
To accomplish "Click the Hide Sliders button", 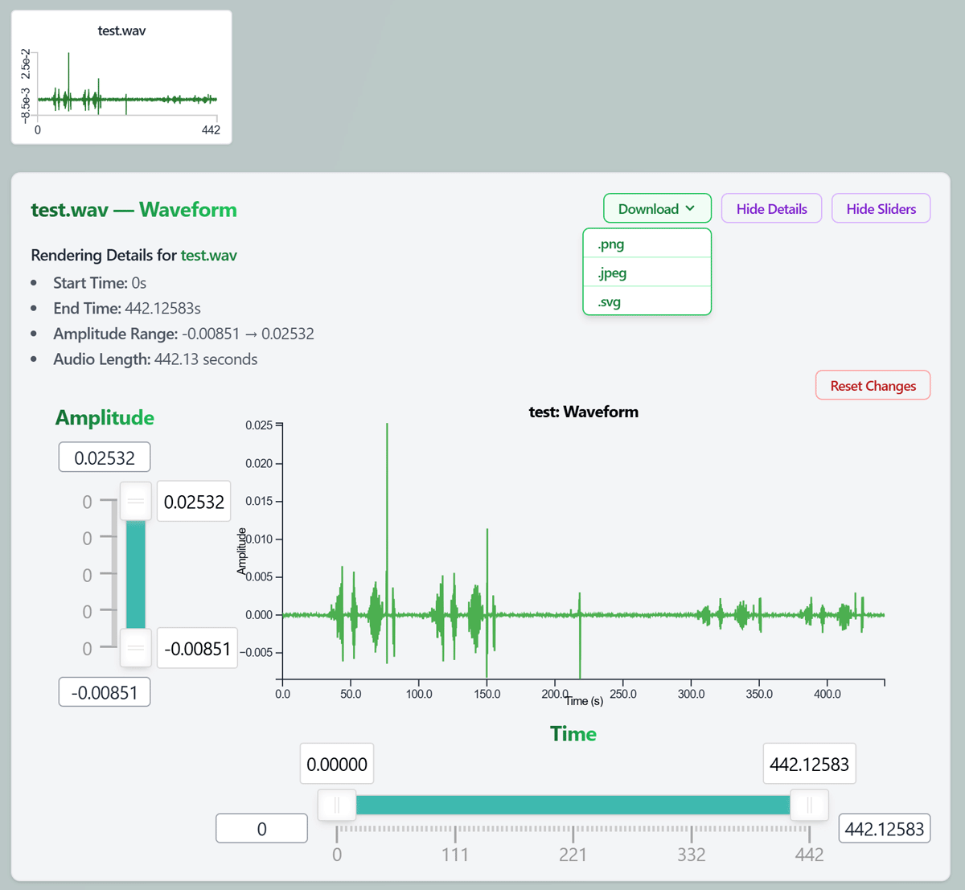I will [x=881, y=208].
